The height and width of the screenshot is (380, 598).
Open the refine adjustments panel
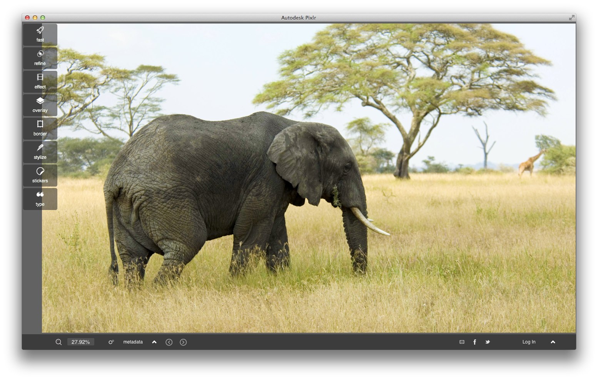tap(40, 58)
